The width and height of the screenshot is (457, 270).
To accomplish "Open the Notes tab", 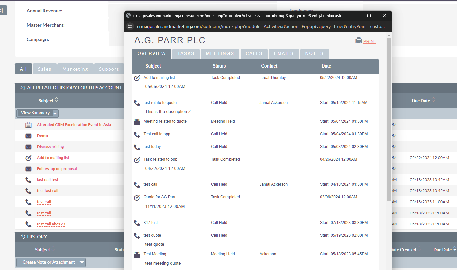I will (314, 54).
